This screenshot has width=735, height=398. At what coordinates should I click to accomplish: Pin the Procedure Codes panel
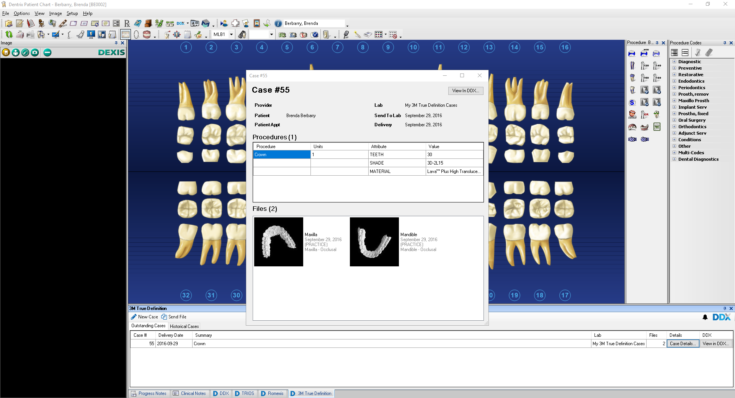click(x=725, y=43)
